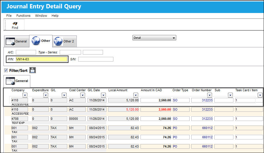Screen dimensions: 264x153
Task: Switch to the Other 2 tab
Action: pos(65,42)
